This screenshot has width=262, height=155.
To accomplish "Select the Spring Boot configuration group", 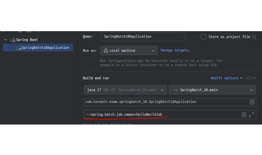I will (x=27, y=40).
